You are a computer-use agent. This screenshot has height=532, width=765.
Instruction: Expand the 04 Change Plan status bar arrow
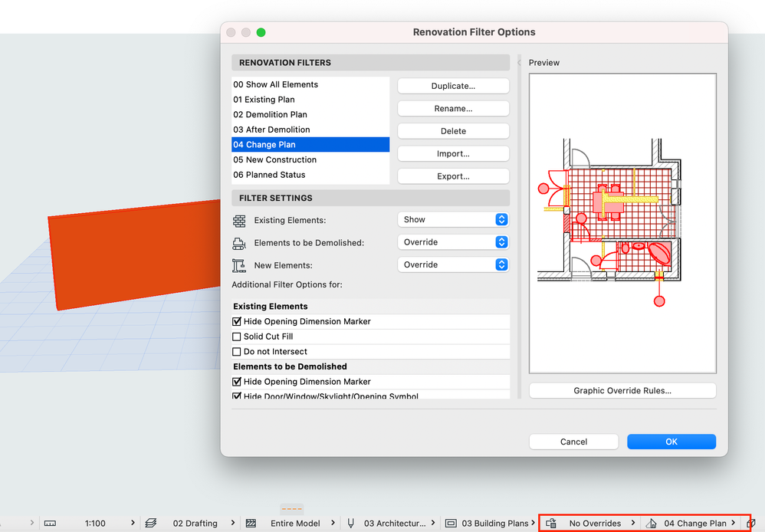(734, 523)
